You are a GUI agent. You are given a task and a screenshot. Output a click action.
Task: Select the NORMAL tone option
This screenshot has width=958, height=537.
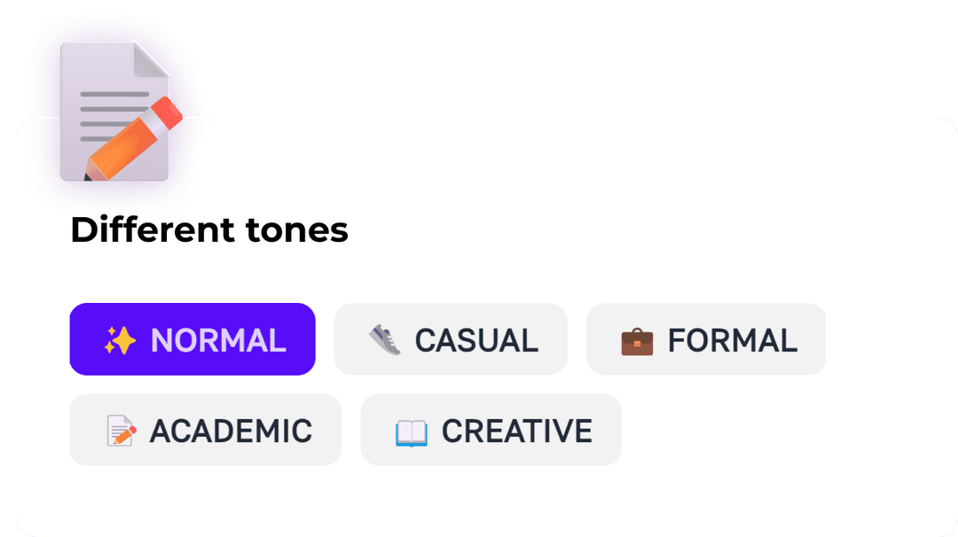192,339
